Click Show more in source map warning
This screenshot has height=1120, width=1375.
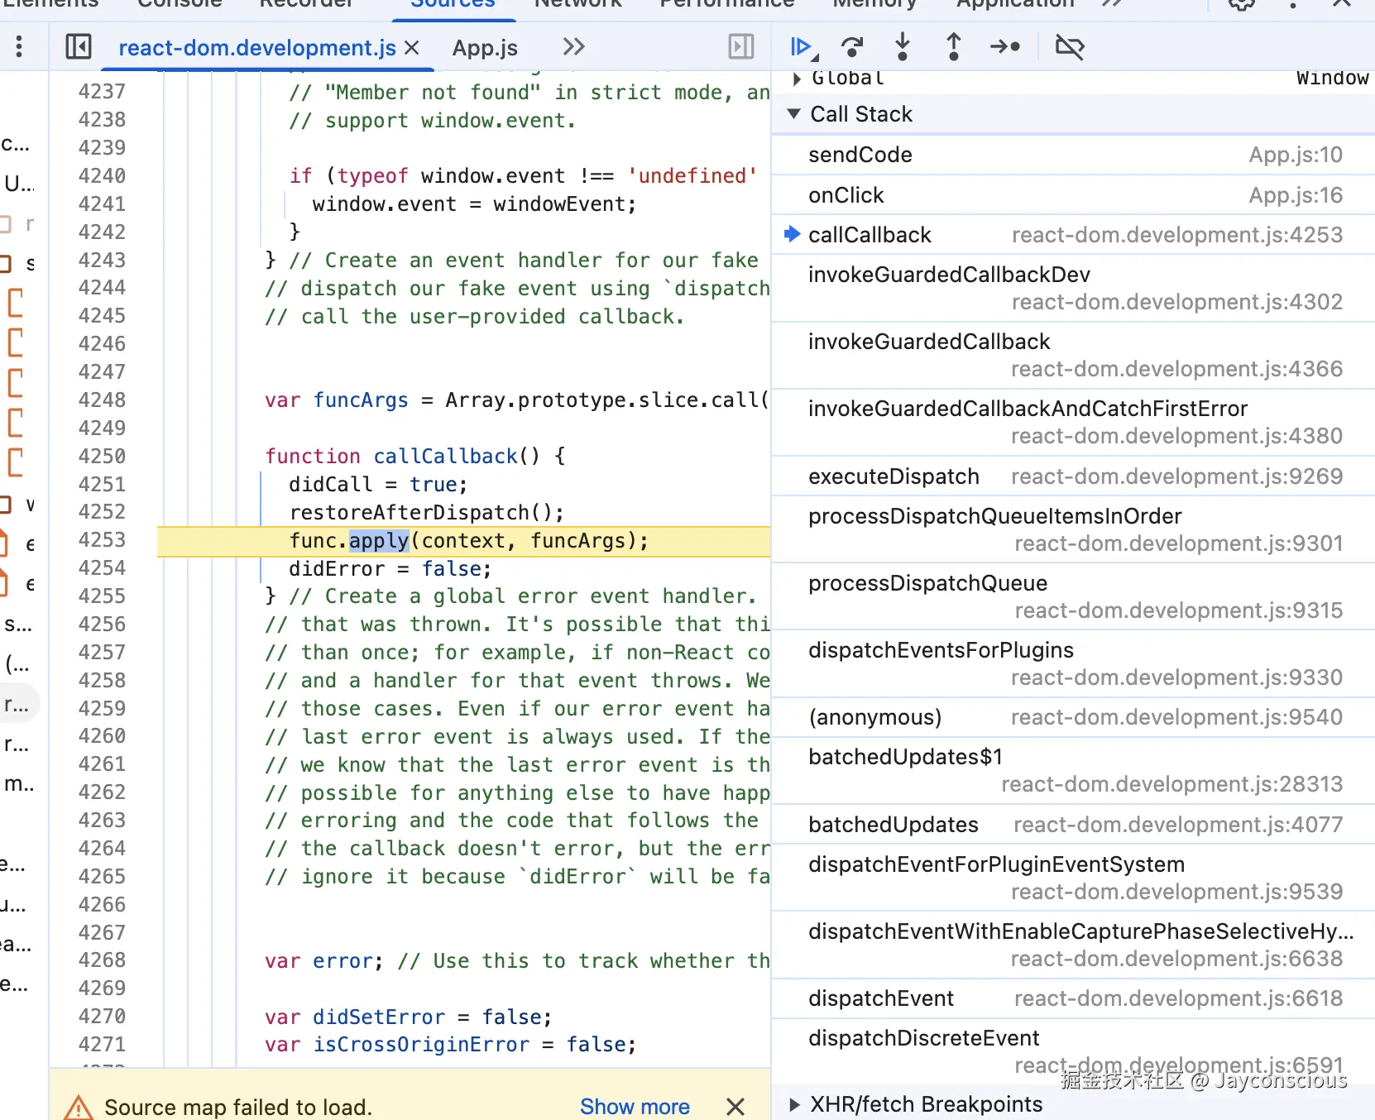tap(635, 1107)
